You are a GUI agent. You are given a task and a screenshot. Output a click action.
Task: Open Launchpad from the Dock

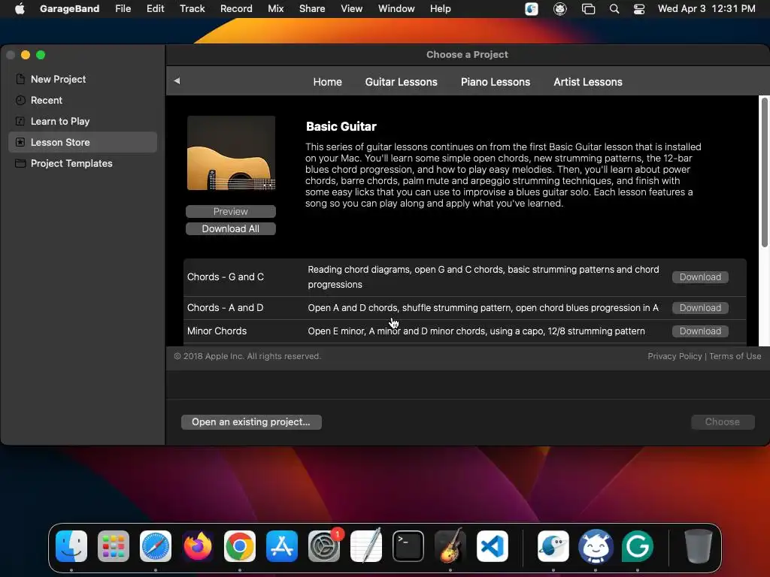(114, 545)
